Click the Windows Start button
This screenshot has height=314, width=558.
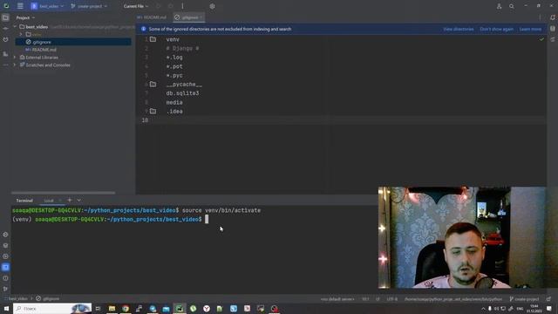pos(6,308)
